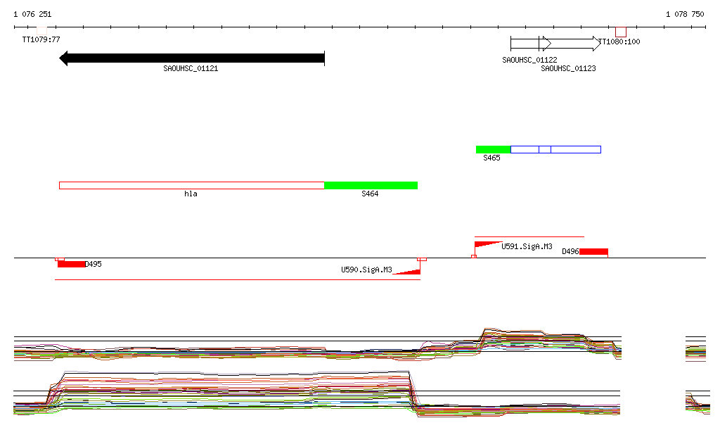The width and height of the screenshot is (720, 430).
Task: Click the start coordinate 1 076 251
Action: (32, 14)
